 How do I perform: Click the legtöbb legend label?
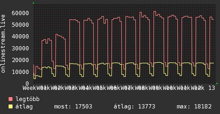point(27,99)
